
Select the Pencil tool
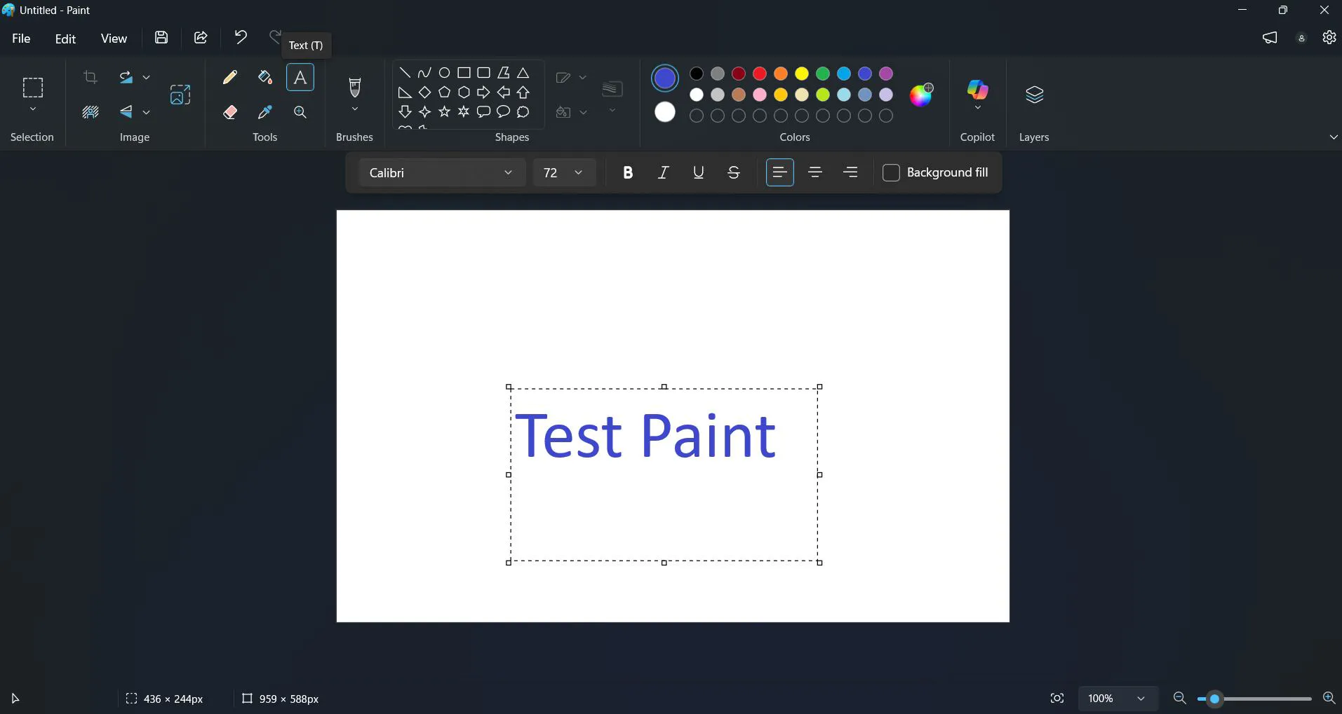[x=229, y=77]
